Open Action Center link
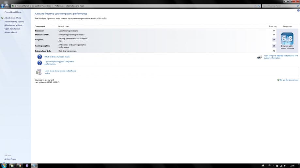 pos(10,159)
